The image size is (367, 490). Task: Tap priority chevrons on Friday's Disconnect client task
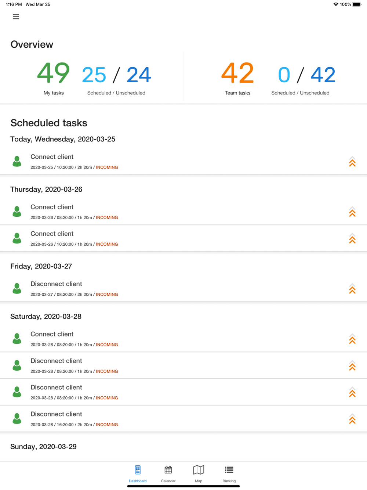coord(352,288)
